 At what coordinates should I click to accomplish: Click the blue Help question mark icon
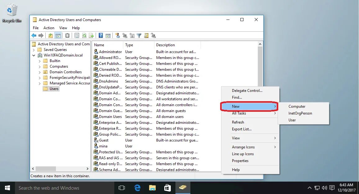[x=101, y=35]
